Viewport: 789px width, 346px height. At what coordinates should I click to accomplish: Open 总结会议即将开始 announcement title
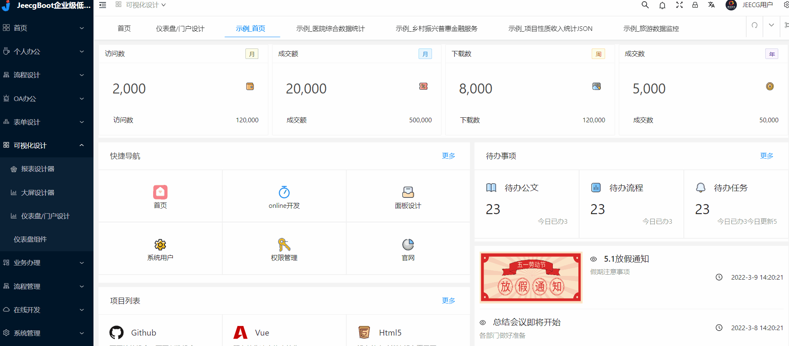(527, 322)
